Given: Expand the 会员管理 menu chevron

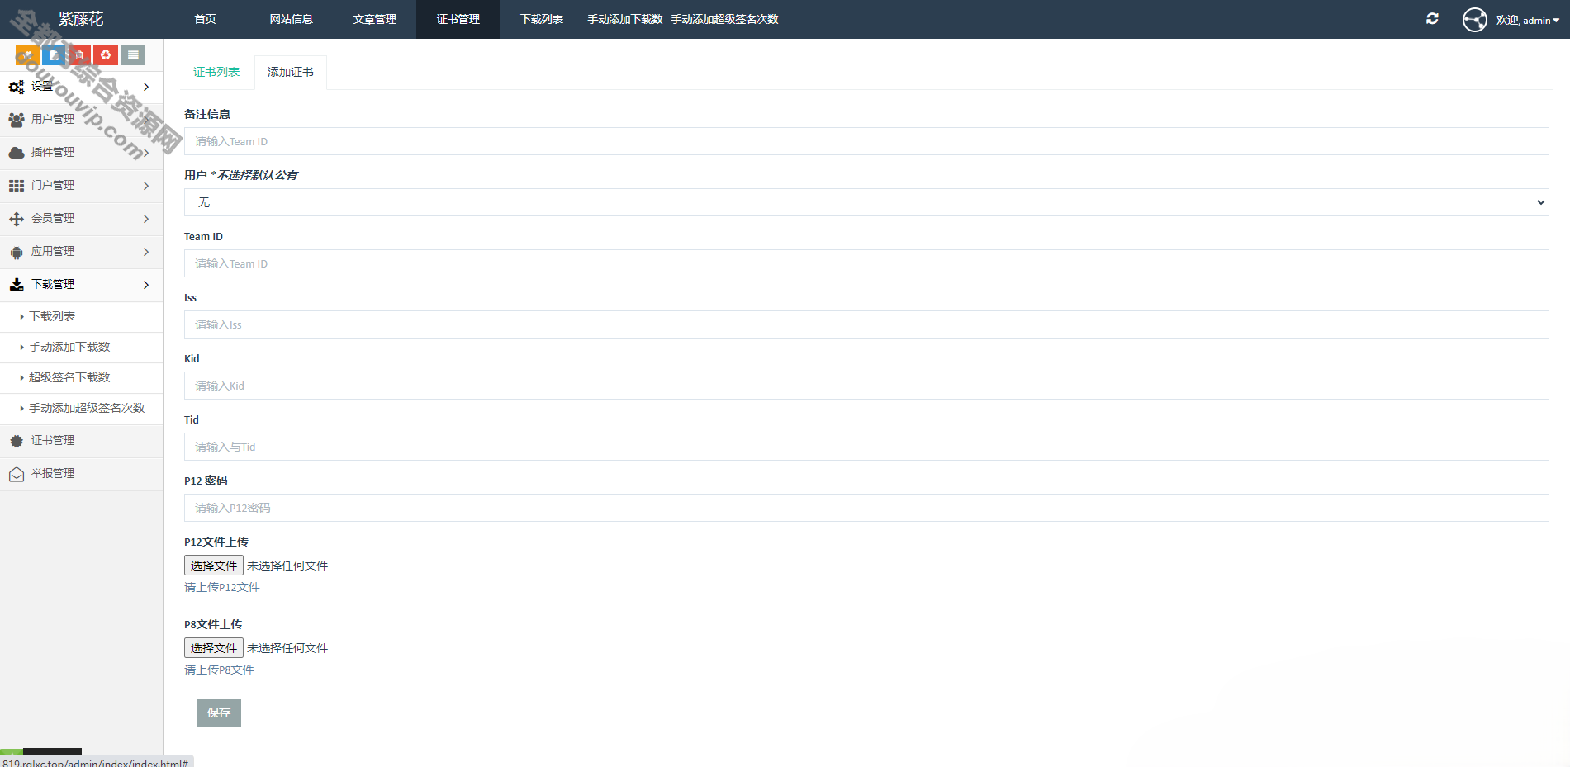Looking at the screenshot, I should point(146,219).
